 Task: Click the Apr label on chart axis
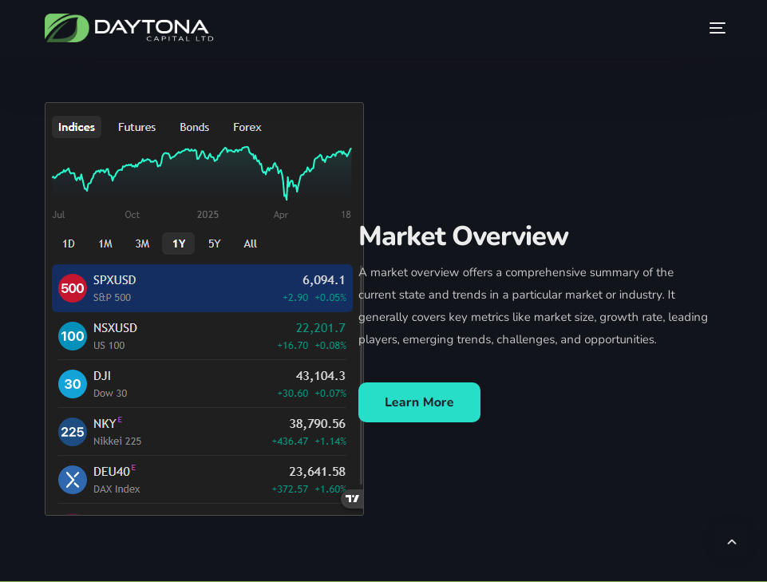pos(281,215)
